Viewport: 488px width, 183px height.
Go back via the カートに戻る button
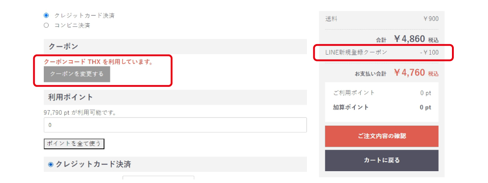[x=382, y=160]
